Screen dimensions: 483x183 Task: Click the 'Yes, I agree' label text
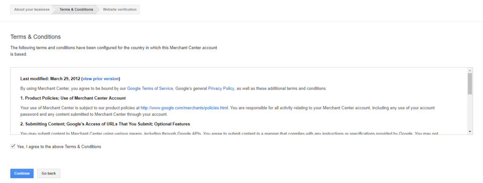(59, 147)
